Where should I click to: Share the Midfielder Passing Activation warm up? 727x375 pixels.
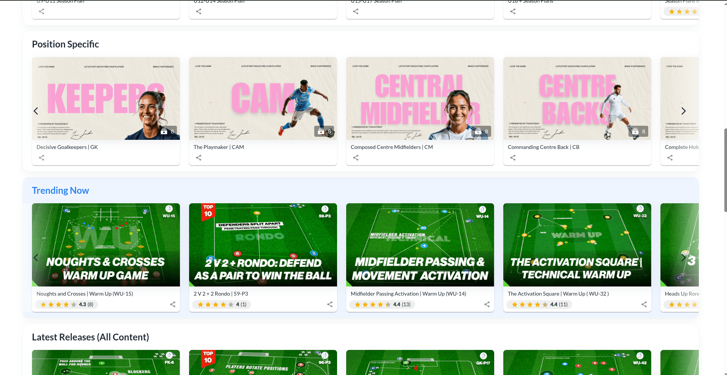pos(487,304)
